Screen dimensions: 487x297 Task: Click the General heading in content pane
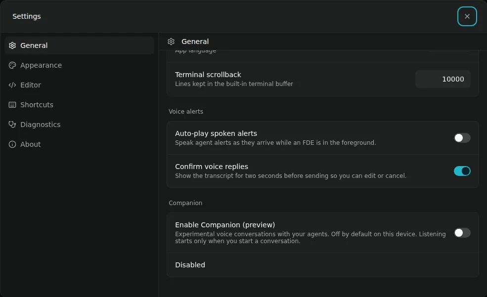click(x=195, y=42)
